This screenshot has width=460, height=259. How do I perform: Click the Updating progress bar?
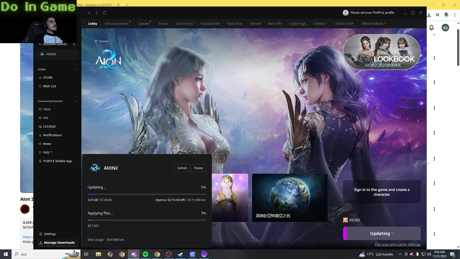pos(147,194)
